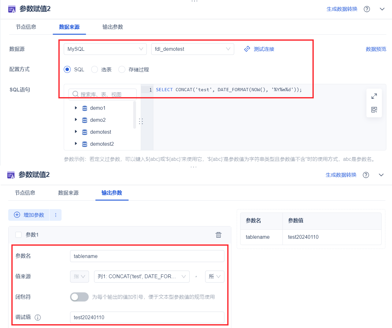Open the 所 row range dropdown
The image size is (392, 328).
click(x=215, y=276)
